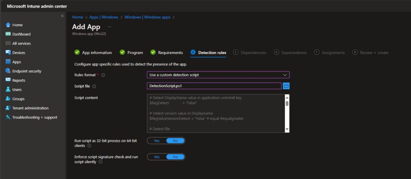Click the Tenant administration icon
Screen dimensions: 411x179
8,108
